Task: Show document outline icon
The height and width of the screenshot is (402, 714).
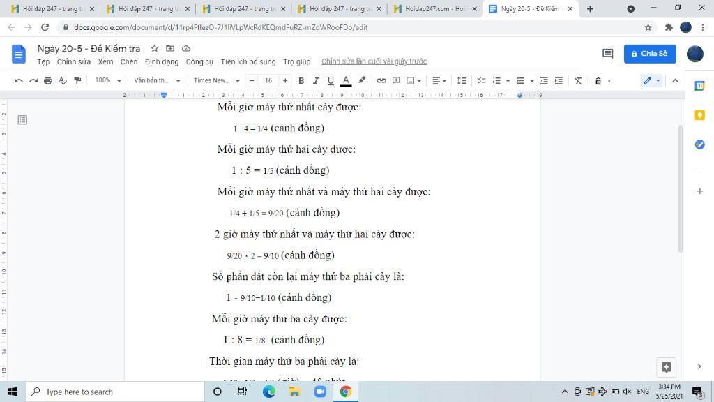Action: 22,120
